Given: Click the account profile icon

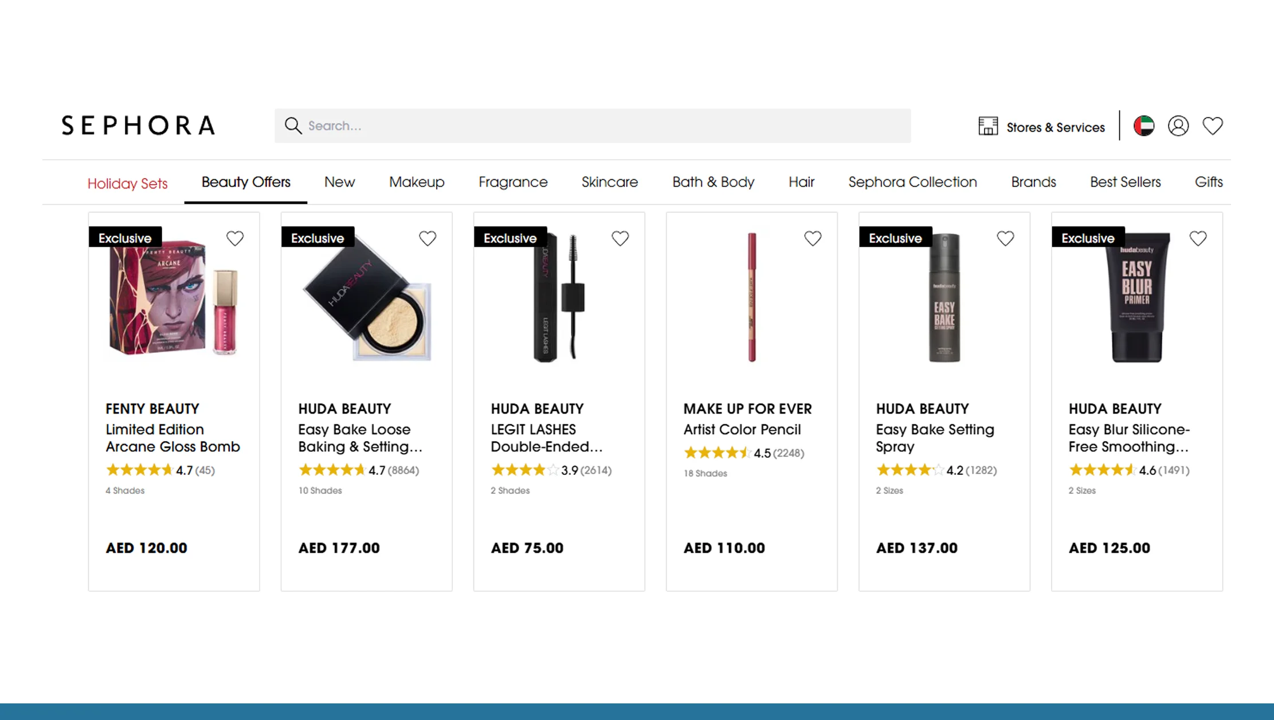Looking at the screenshot, I should (x=1178, y=125).
